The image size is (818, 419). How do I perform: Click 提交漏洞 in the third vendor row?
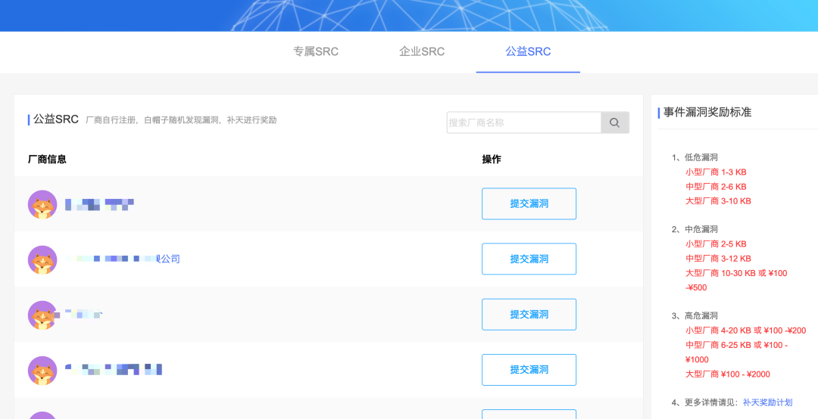point(529,315)
